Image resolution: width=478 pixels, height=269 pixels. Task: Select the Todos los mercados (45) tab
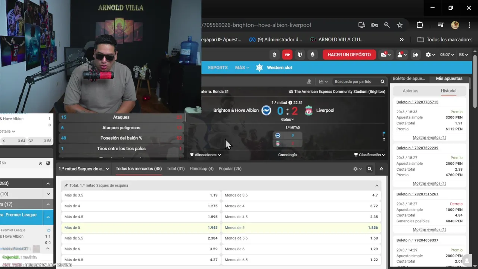pyautogui.click(x=139, y=169)
